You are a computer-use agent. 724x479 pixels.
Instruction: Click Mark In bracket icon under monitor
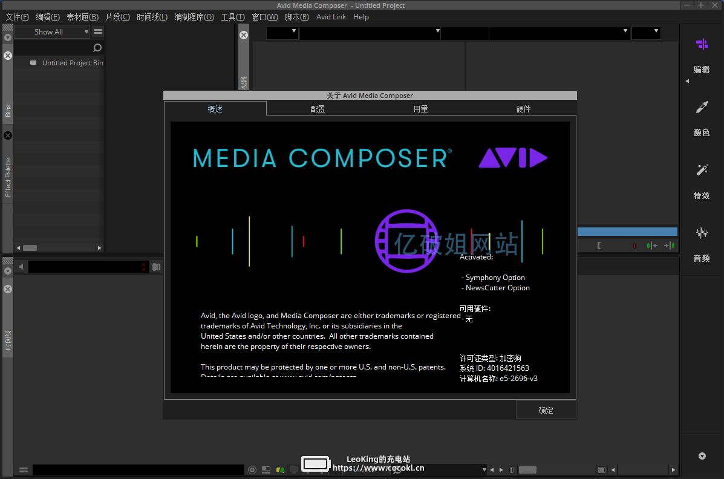coord(599,246)
